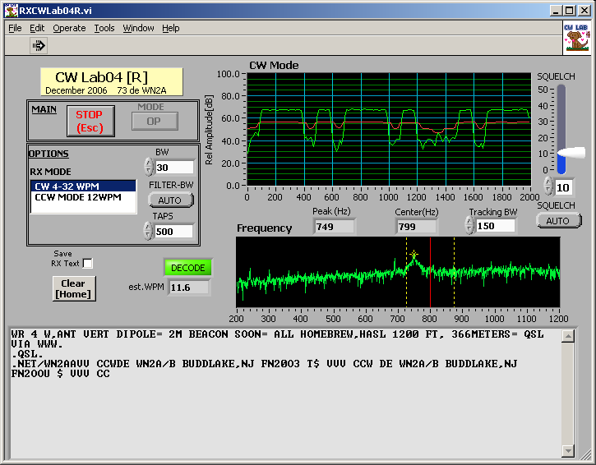
Task: Click the decoded text area scroll down arrow
Action: point(569,451)
